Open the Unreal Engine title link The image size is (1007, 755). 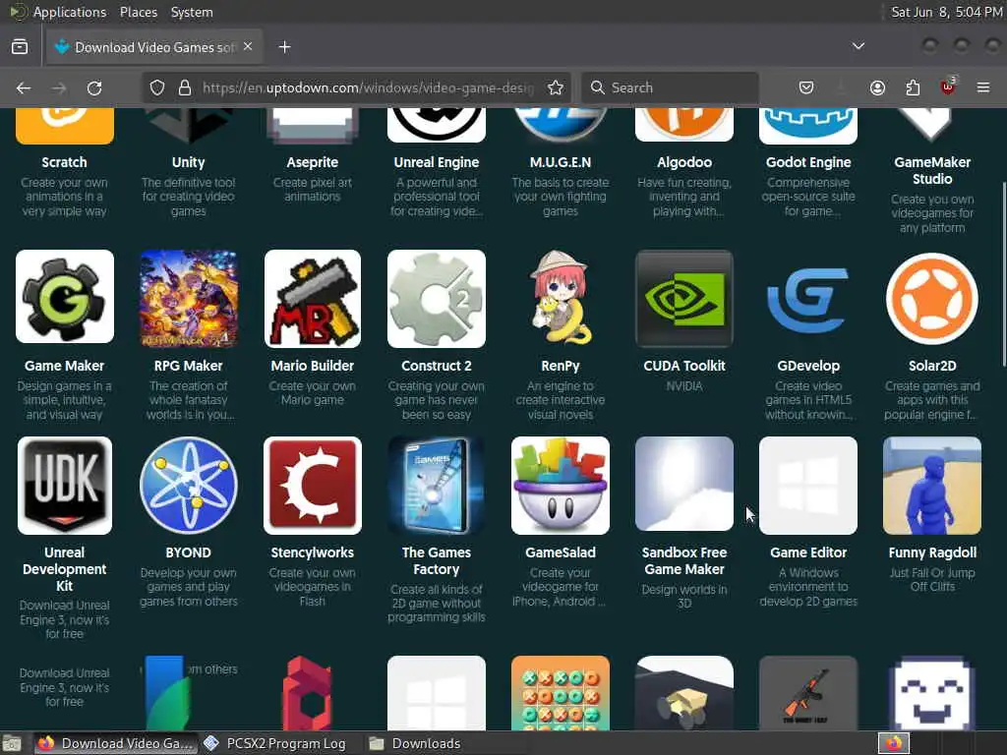pos(437,162)
